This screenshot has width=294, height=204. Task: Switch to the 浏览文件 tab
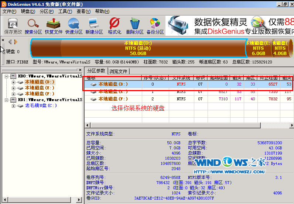[x=118, y=71]
